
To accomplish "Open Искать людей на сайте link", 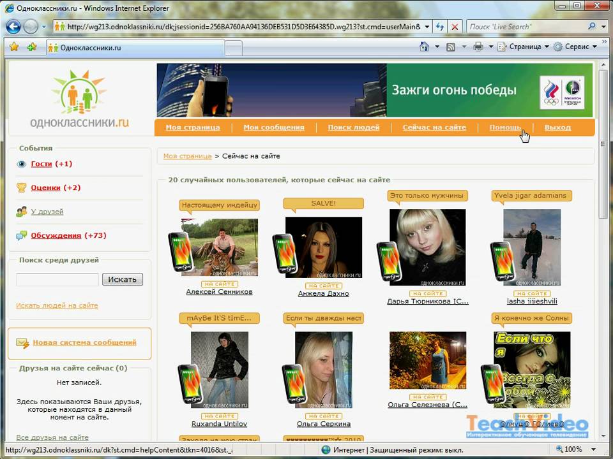I will (57, 305).
